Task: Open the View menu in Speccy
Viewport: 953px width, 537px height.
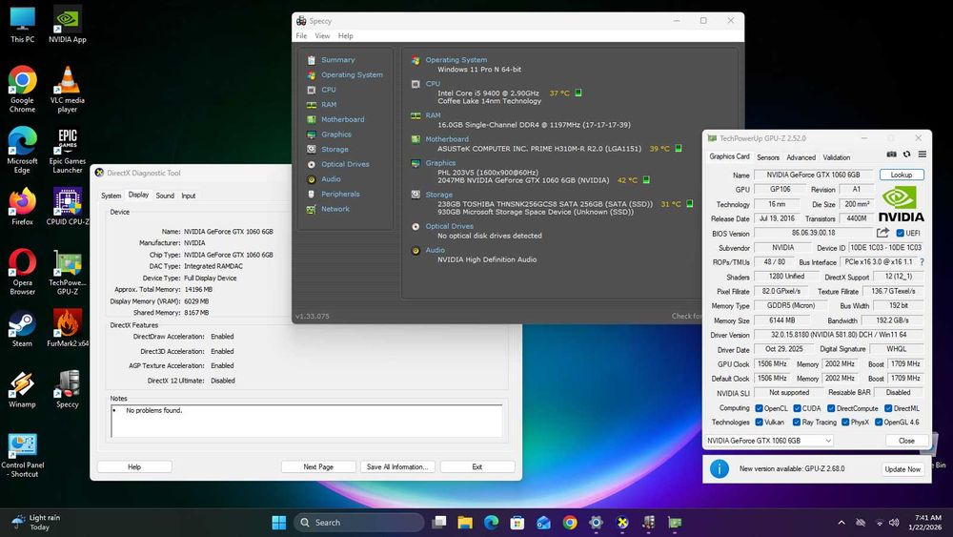Action: tap(322, 36)
